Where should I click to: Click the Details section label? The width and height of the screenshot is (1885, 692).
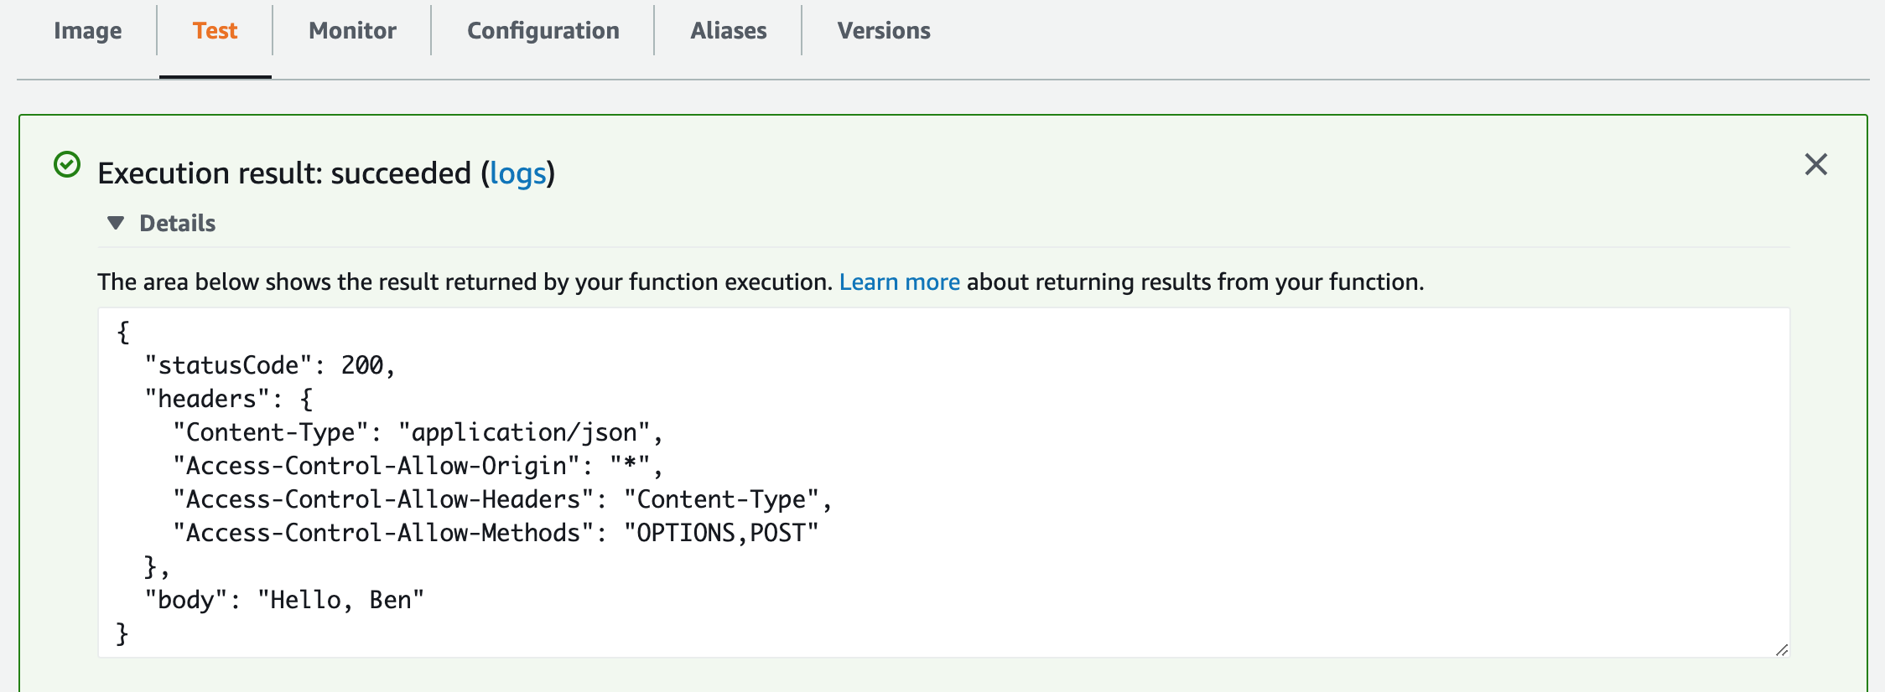(177, 224)
